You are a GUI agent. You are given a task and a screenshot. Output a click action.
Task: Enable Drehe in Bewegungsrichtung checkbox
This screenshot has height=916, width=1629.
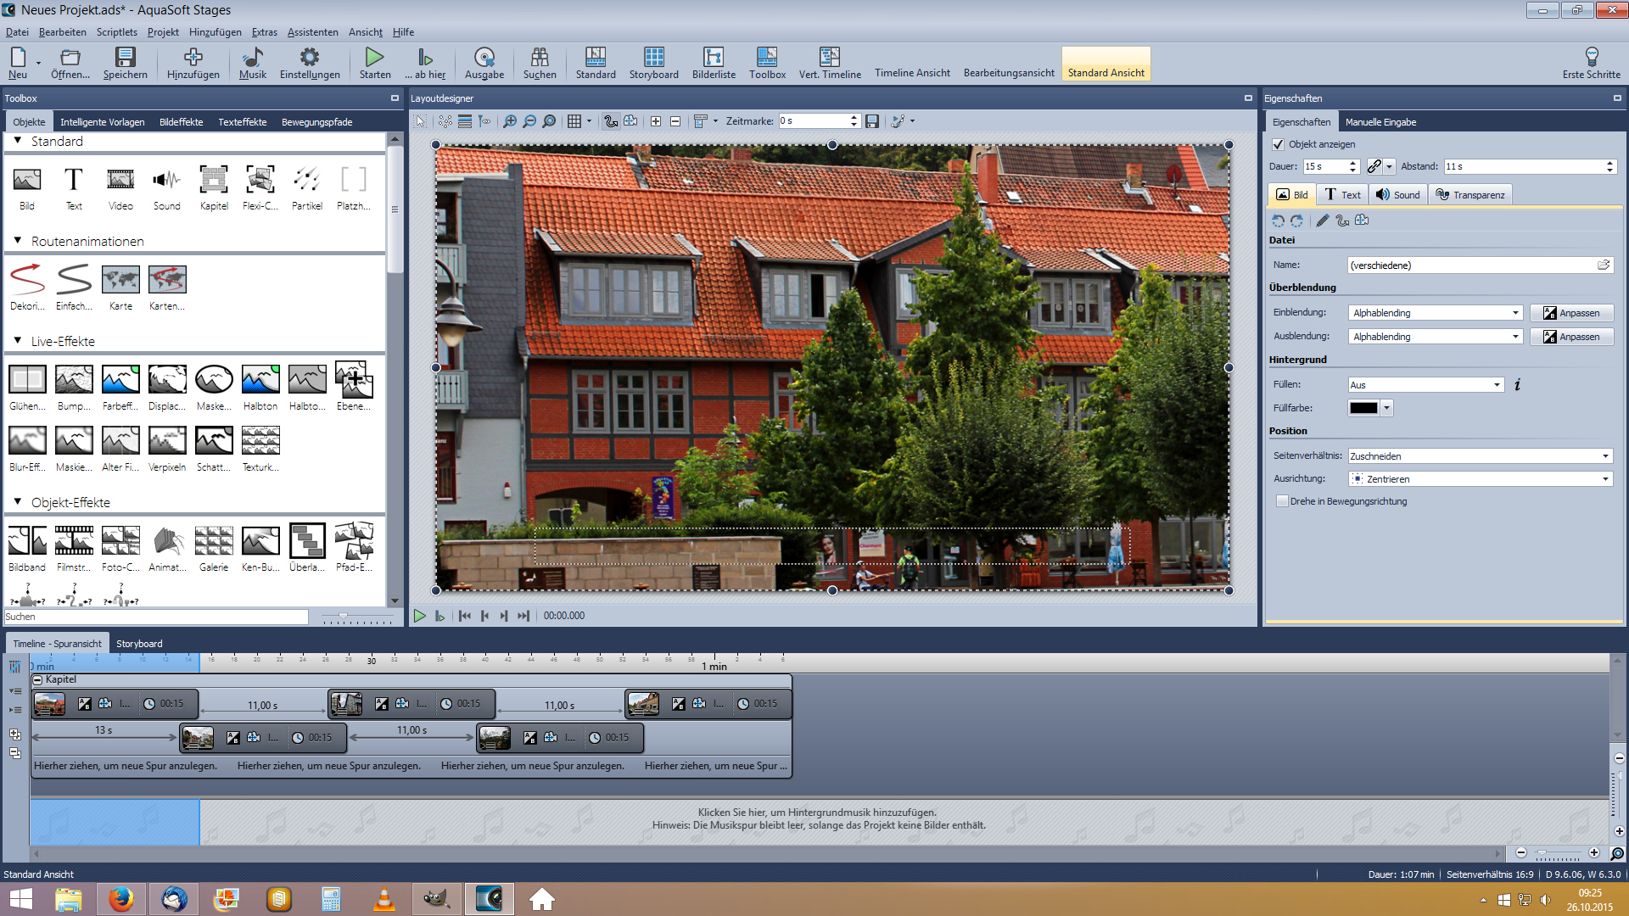tap(1282, 501)
